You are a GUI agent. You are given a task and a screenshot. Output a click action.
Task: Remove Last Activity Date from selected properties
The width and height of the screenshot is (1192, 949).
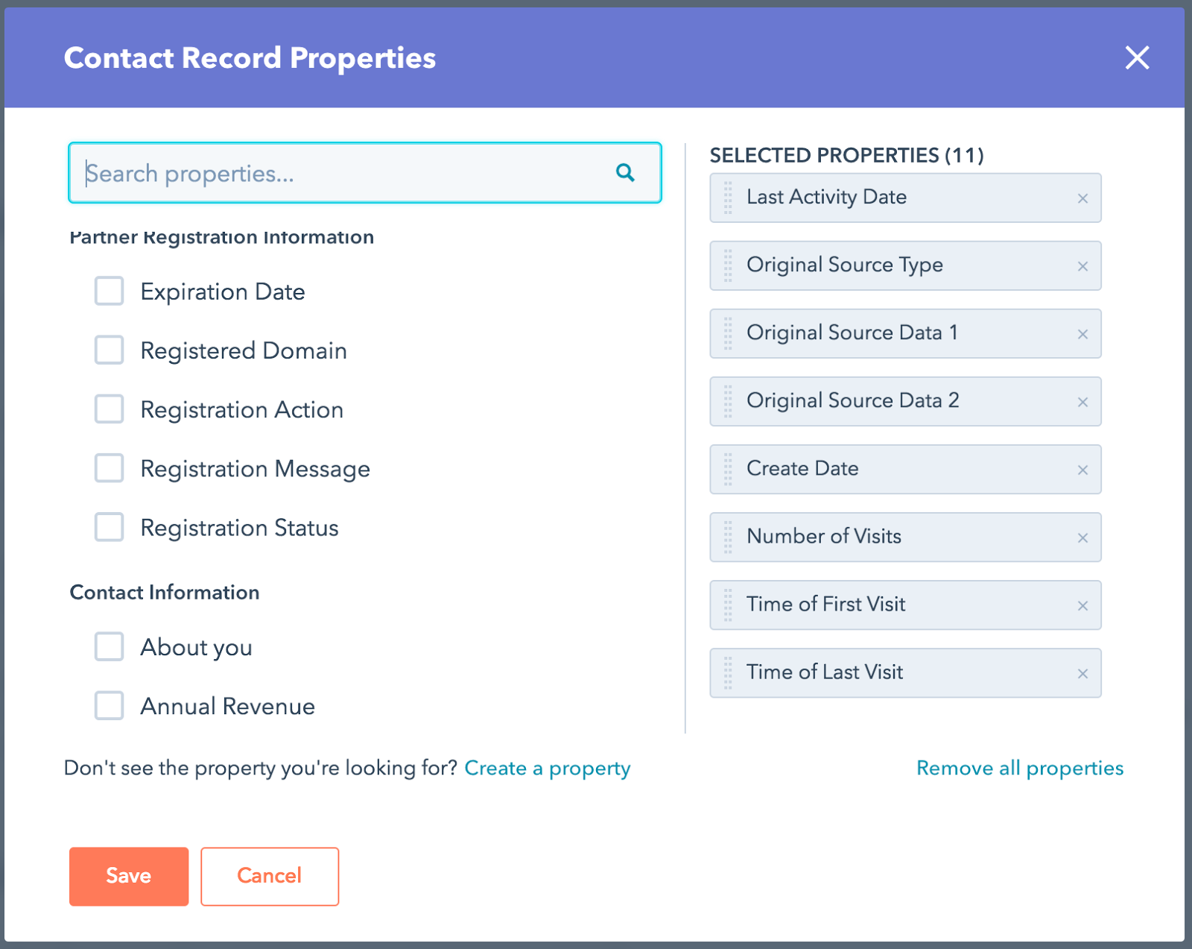coord(1082,198)
